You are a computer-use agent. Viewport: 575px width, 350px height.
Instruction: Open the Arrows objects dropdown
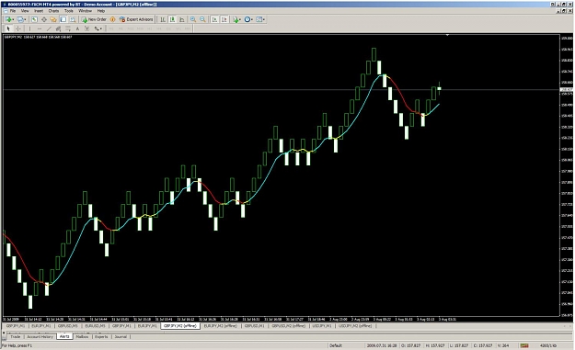98,28
